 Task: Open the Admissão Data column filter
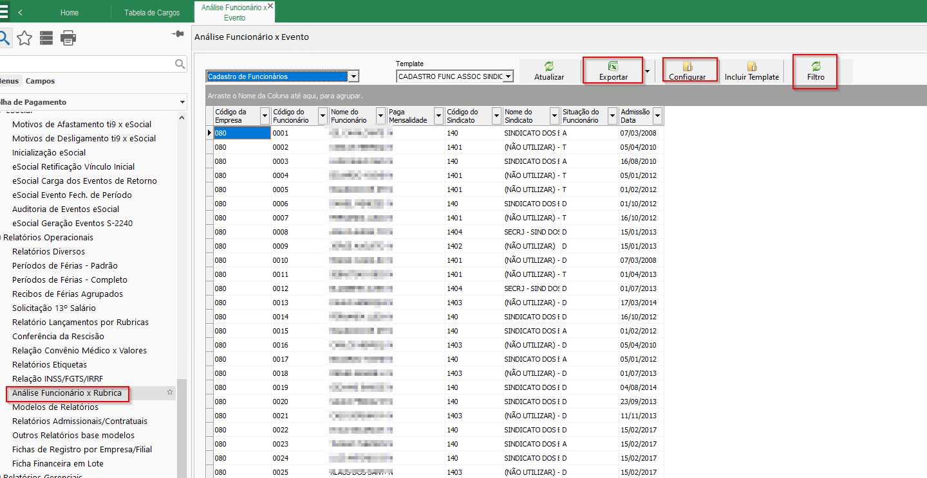coord(657,116)
